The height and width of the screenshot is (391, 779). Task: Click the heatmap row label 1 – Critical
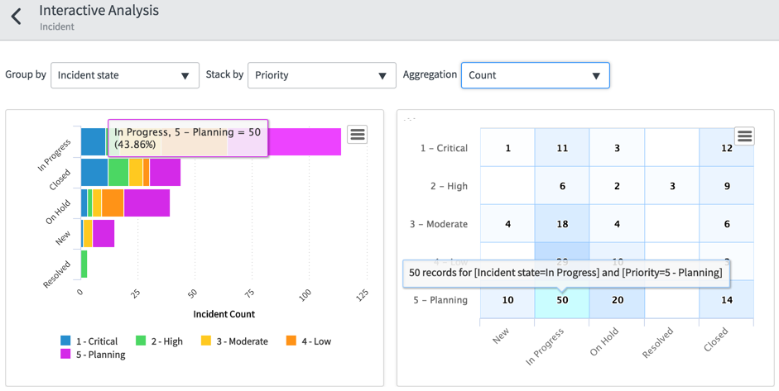pyautogui.click(x=444, y=148)
